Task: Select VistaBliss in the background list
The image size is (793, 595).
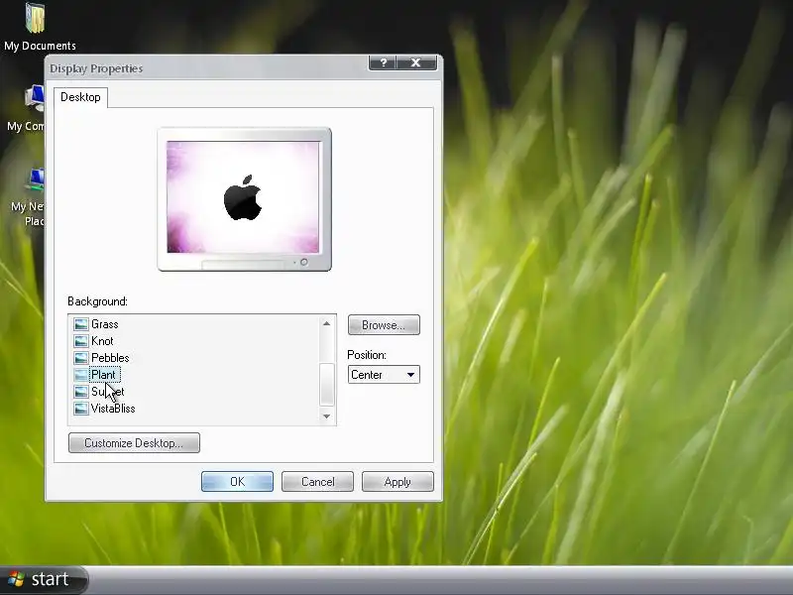Action: (113, 409)
